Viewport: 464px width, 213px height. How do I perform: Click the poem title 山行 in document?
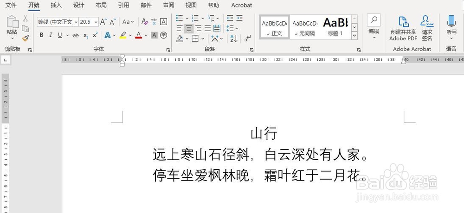264,134
